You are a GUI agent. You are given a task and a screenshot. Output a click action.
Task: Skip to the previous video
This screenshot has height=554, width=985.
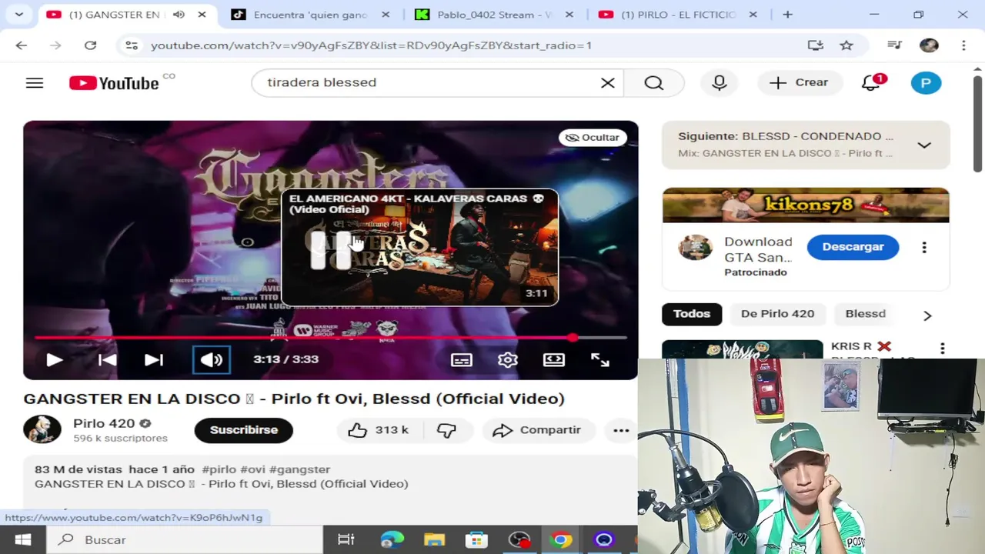(107, 359)
